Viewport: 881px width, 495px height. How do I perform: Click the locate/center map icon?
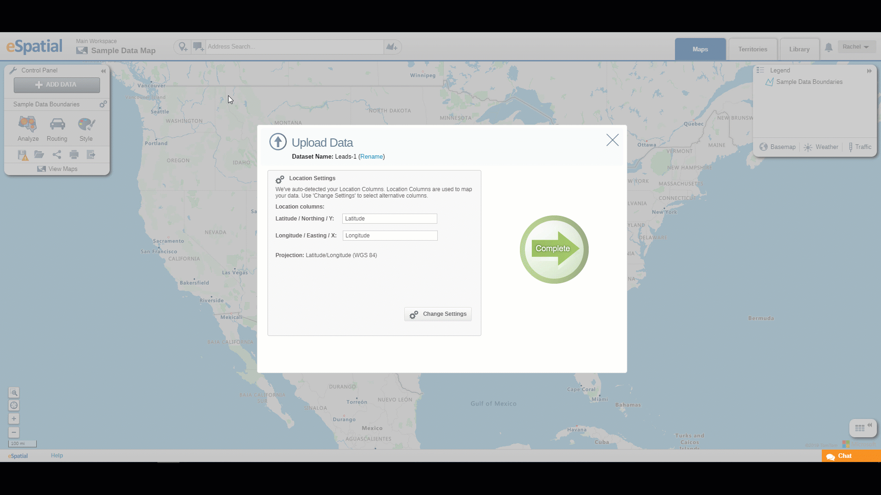tap(14, 406)
